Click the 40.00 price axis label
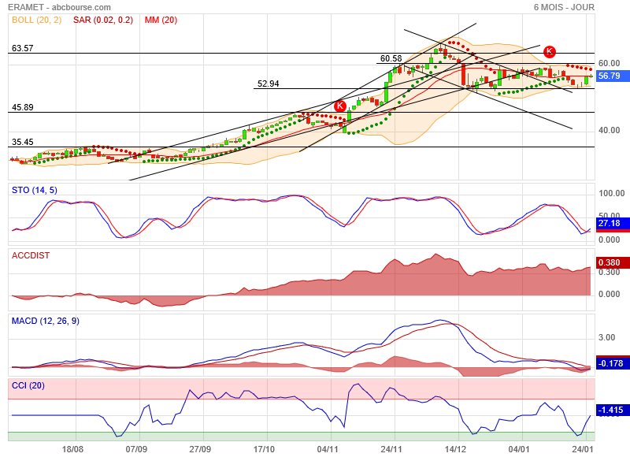The height and width of the screenshot is (457, 630). (x=609, y=130)
